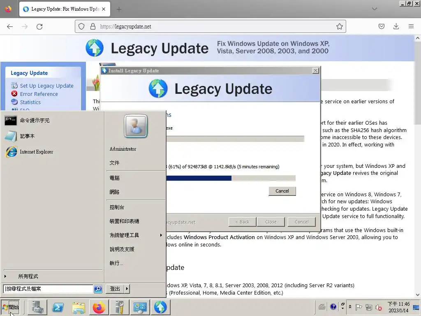Bookmark this page with the star
The image size is (421, 316).
click(339, 26)
